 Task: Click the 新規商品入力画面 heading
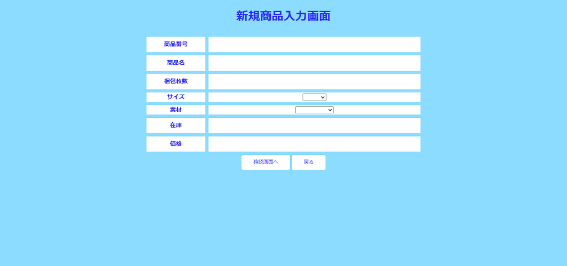coord(283,16)
